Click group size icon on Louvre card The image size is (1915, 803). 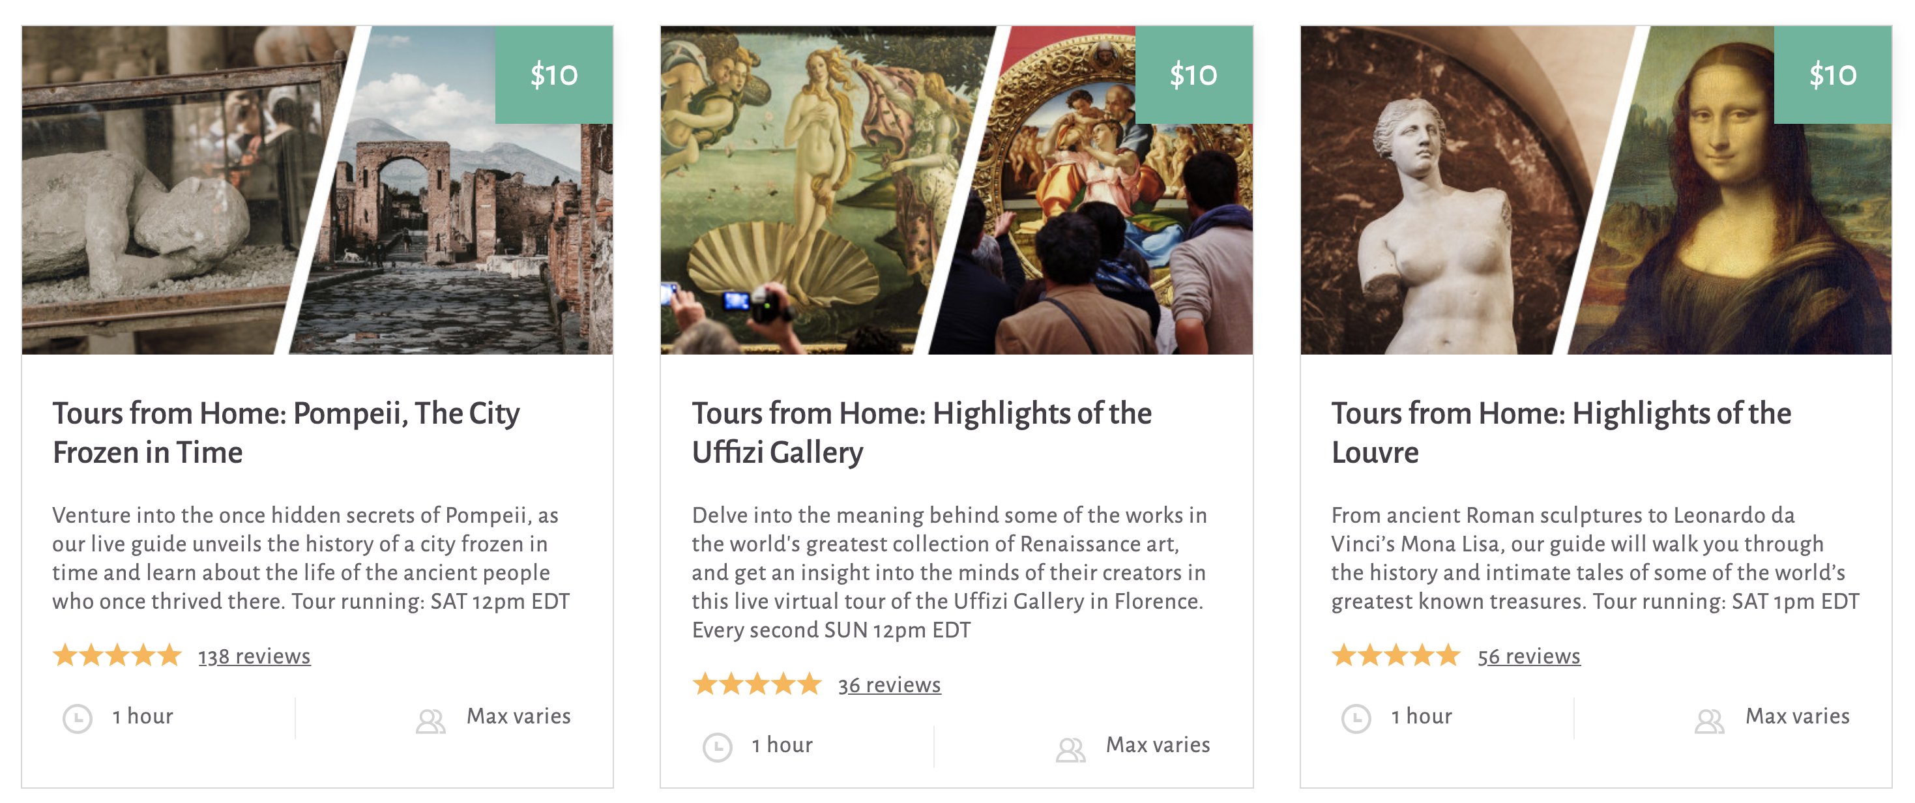(x=1709, y=720)
